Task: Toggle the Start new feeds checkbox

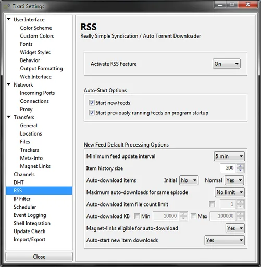Action: 92,103
